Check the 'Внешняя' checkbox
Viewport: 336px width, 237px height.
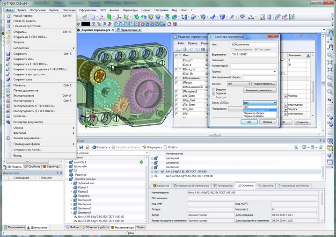(213, 89)
